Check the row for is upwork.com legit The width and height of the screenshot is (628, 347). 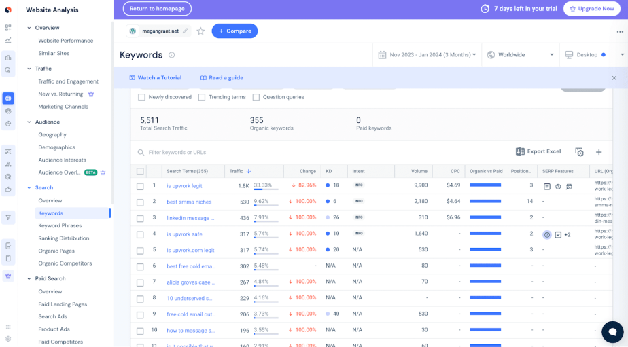click(x=140, y=251)
